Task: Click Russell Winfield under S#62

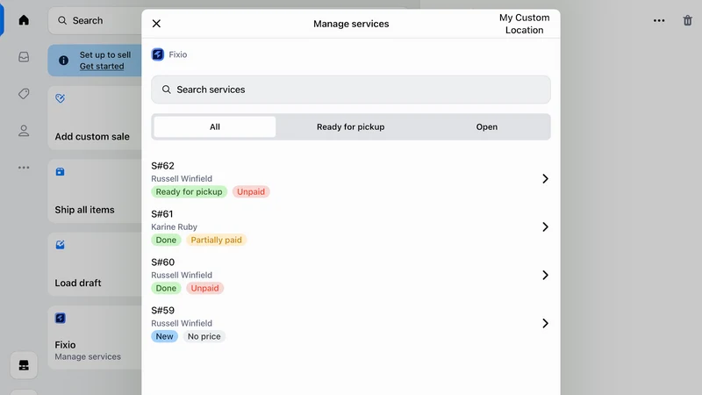Action: tap(182, 179)
